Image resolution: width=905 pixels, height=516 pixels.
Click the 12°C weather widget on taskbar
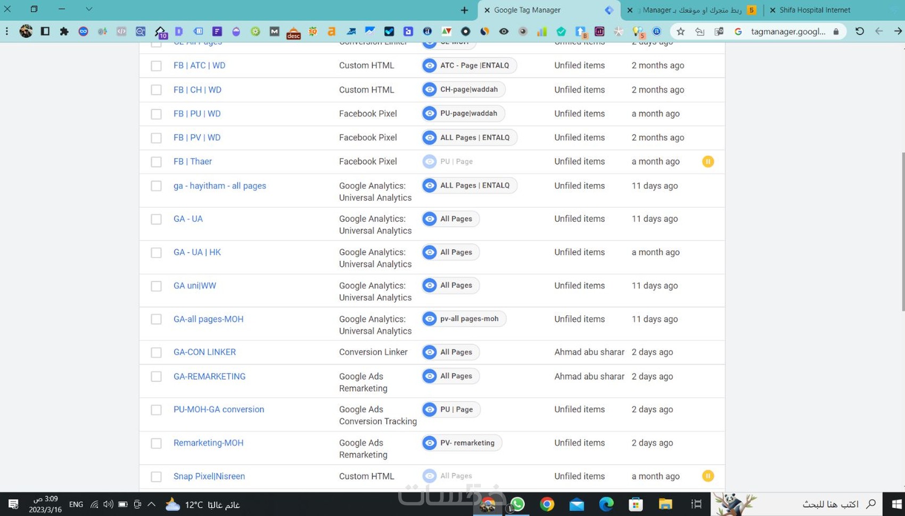pos(202,504)
